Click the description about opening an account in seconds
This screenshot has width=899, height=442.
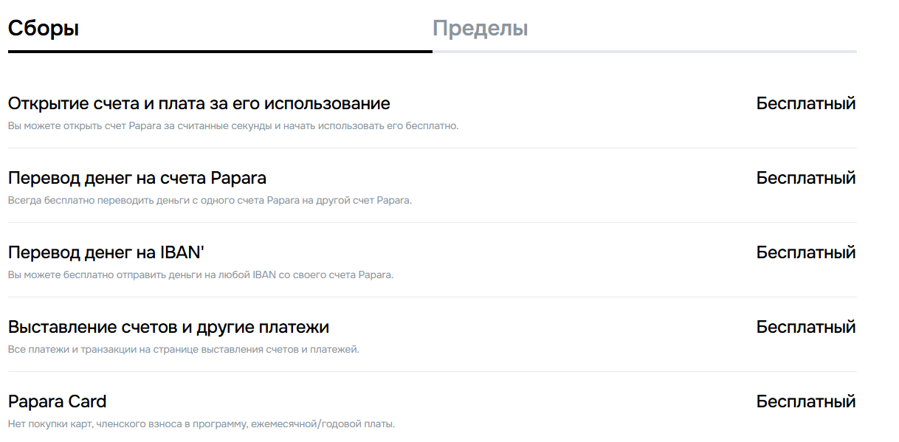[x=233, y=125]
